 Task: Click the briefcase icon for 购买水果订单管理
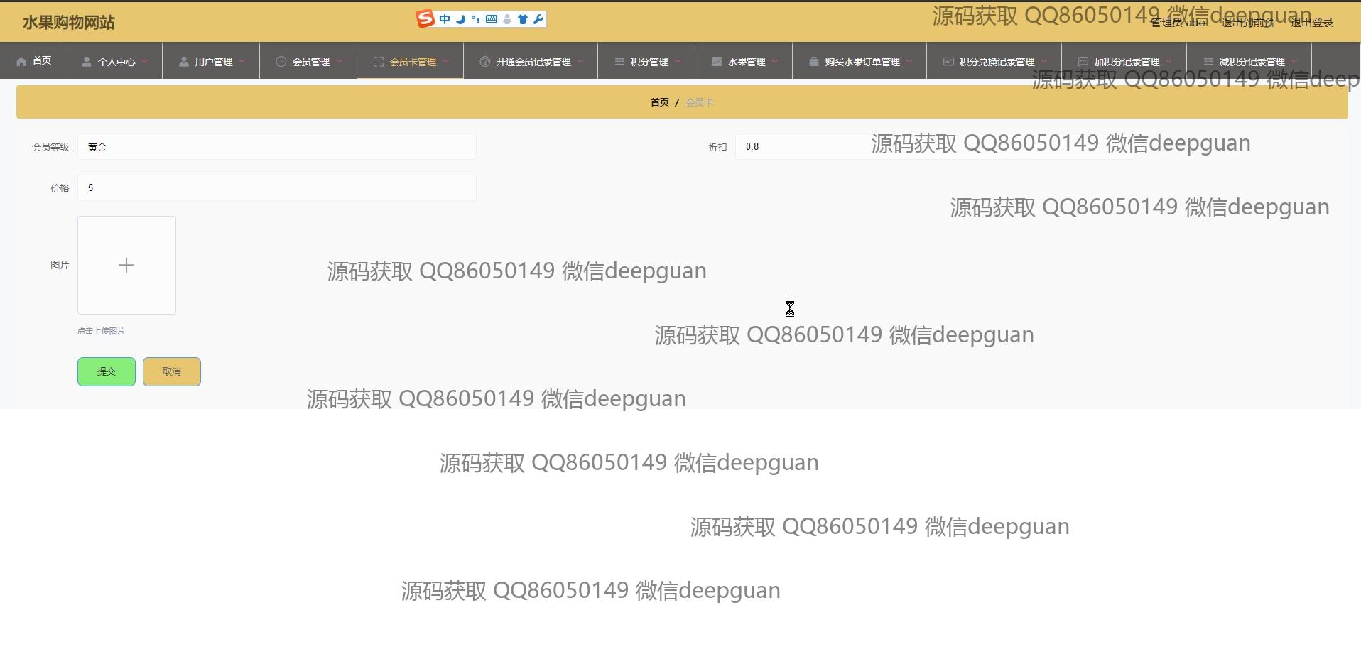pyautogui.click(x=813, y=62)
